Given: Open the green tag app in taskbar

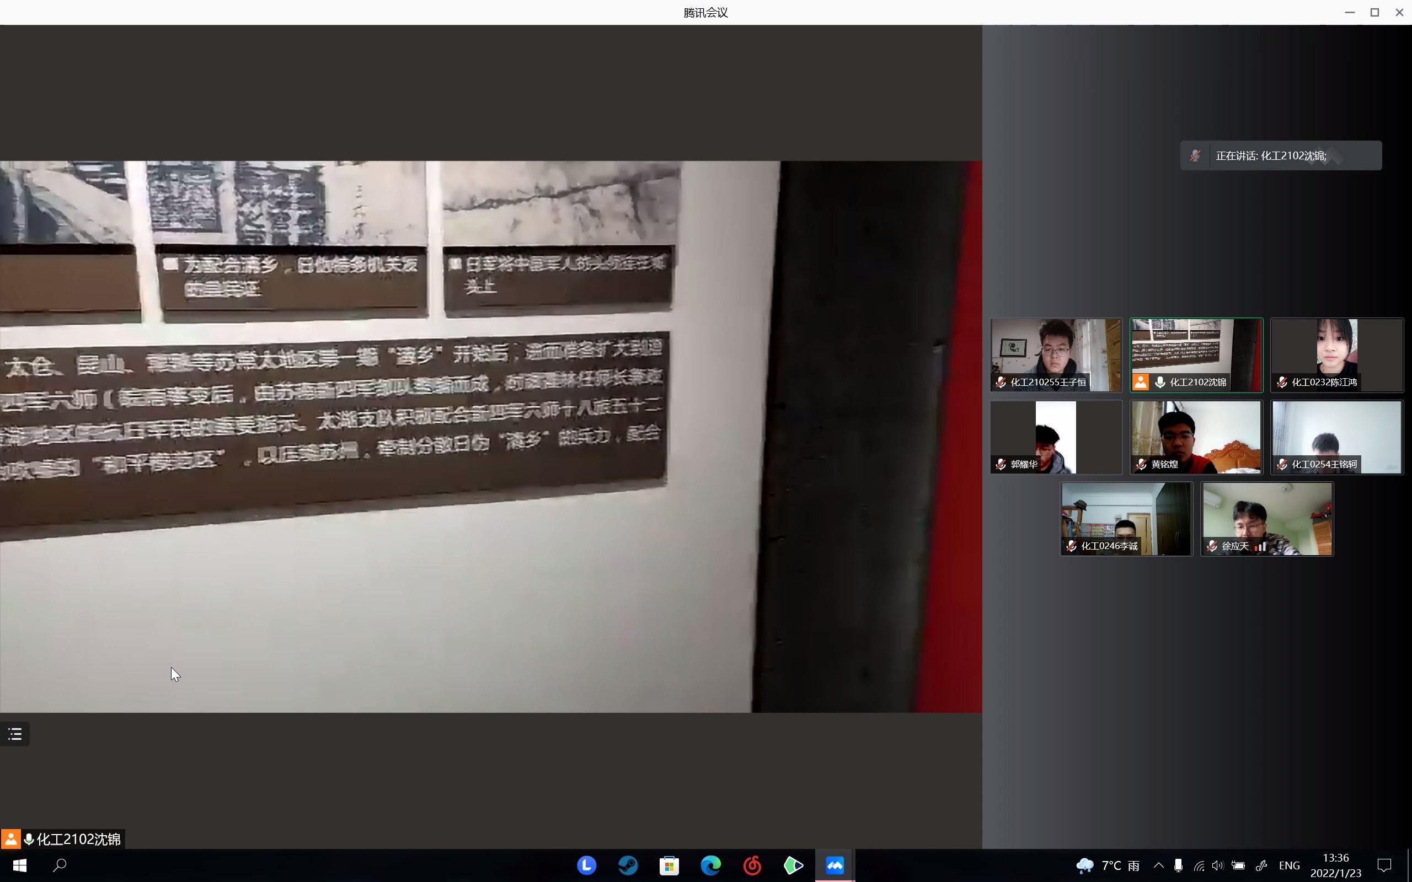Looking at the screenshot, I should 794,865.
